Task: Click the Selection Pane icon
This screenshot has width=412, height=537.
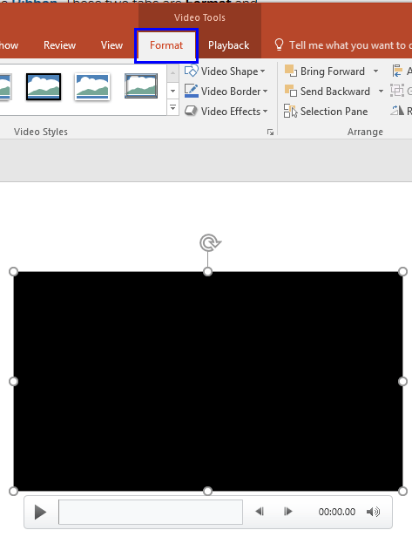Action: click(x=291, y=111)
